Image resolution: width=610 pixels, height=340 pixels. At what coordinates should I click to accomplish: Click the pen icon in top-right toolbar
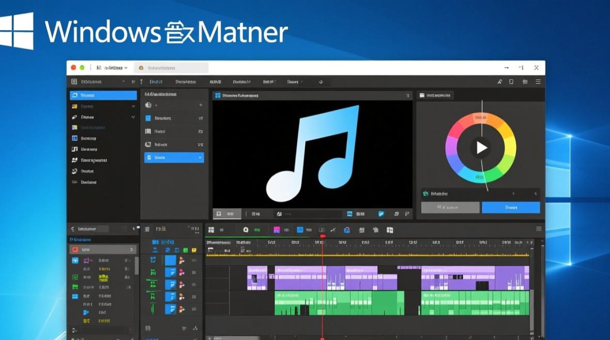499,82
